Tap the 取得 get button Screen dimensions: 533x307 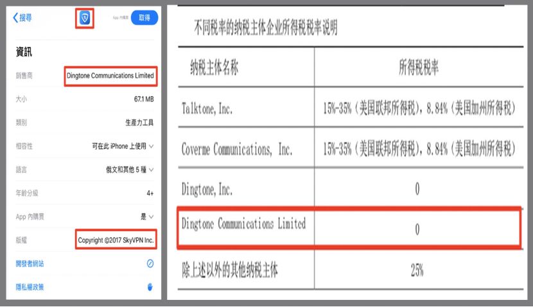[144, 18]
